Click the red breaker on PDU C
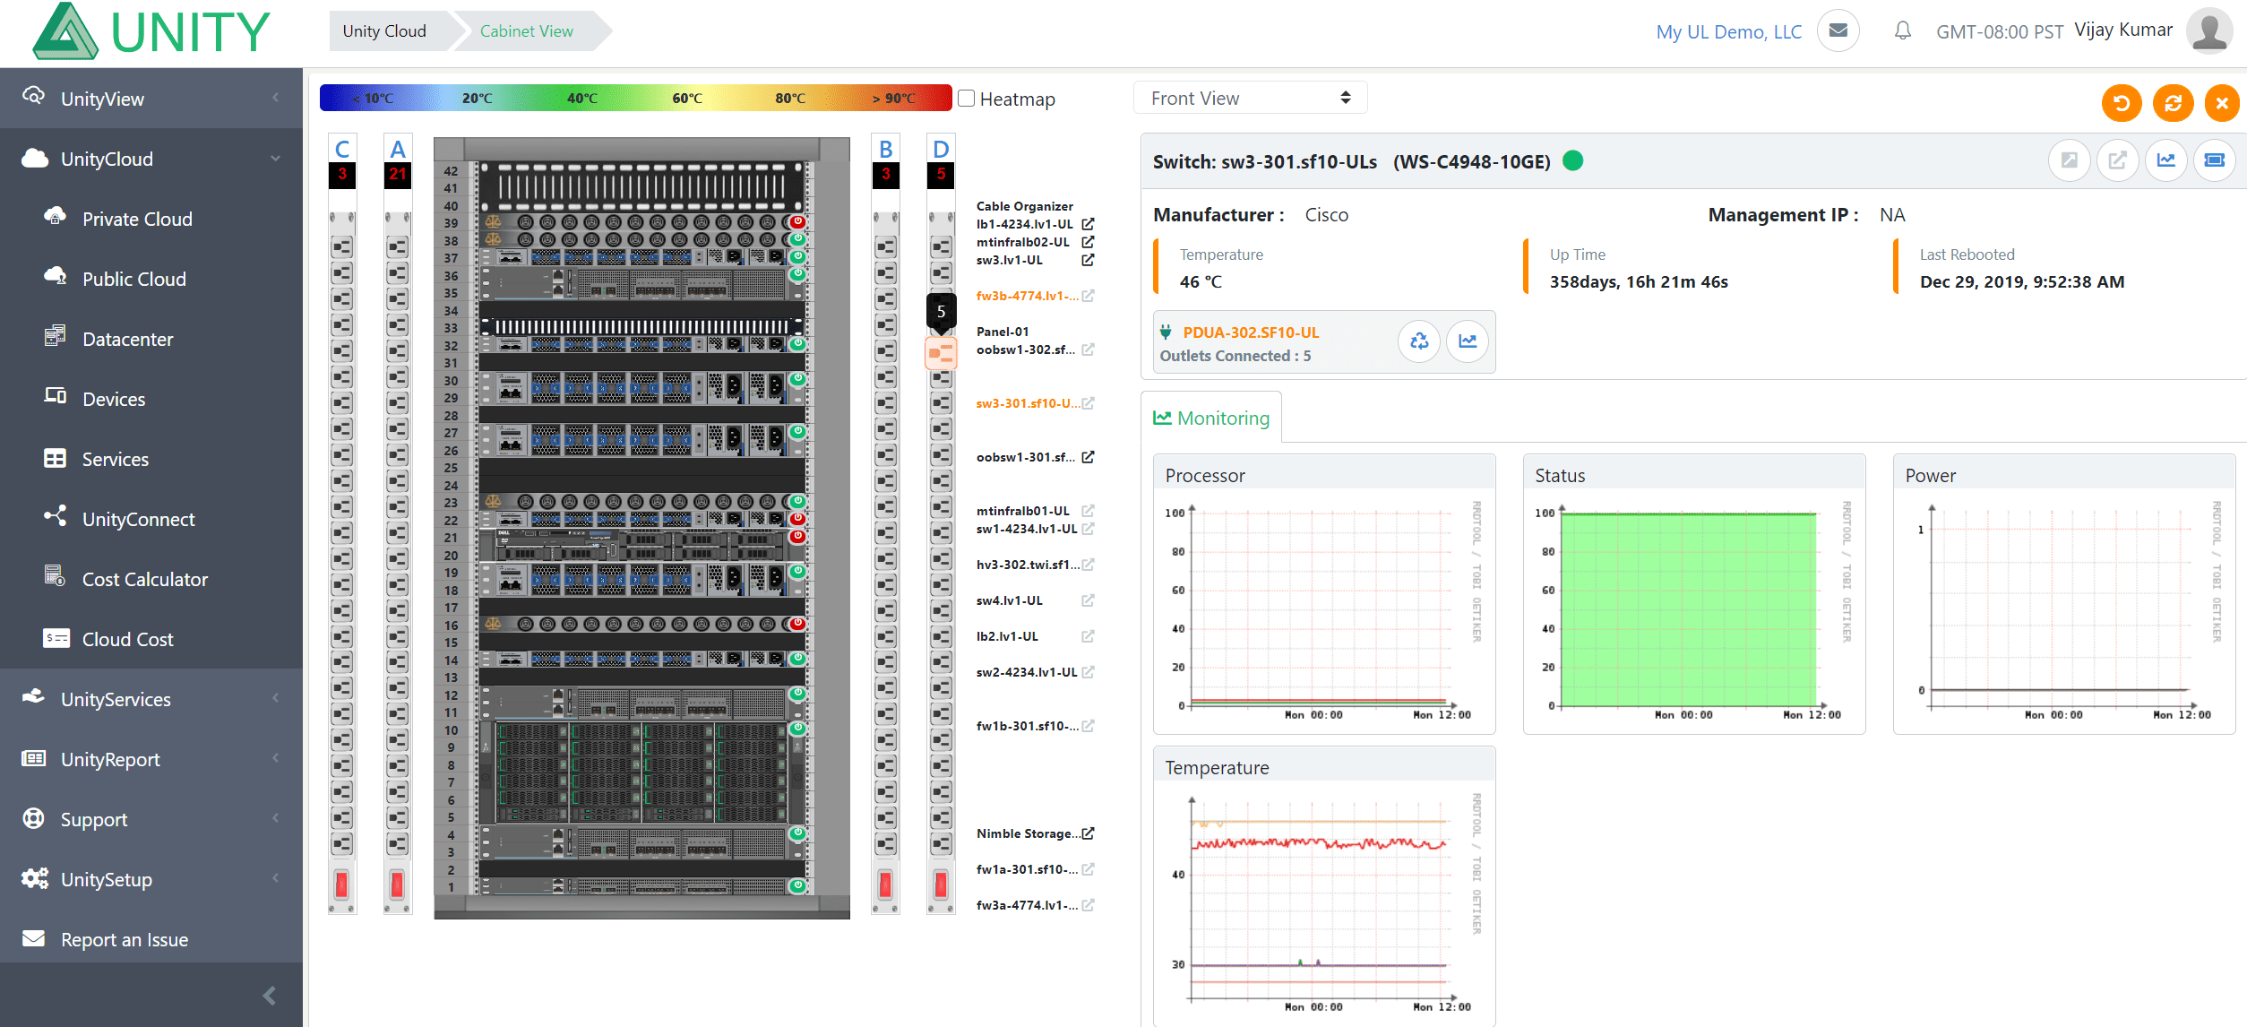The height and width of the screenshot is (1027, 2247). 341,885
